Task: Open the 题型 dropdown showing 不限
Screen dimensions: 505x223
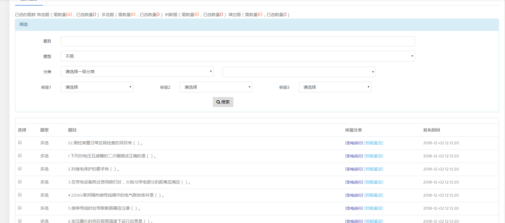Action: click(x=238, y=56)
